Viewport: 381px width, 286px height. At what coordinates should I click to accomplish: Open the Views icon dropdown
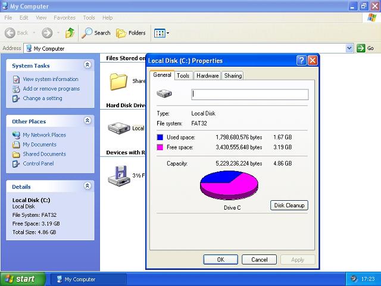point(161,33)
